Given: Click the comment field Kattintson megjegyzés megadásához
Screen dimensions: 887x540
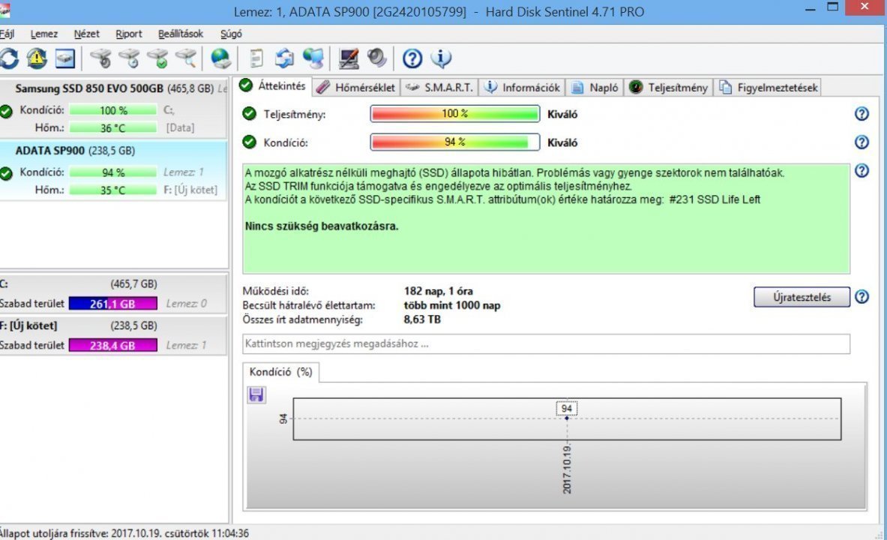Looking at the screenshot, I should (x=546, y=343).
